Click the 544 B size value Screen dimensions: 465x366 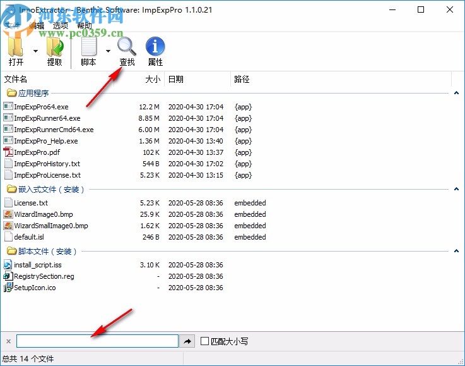[151, 164]
